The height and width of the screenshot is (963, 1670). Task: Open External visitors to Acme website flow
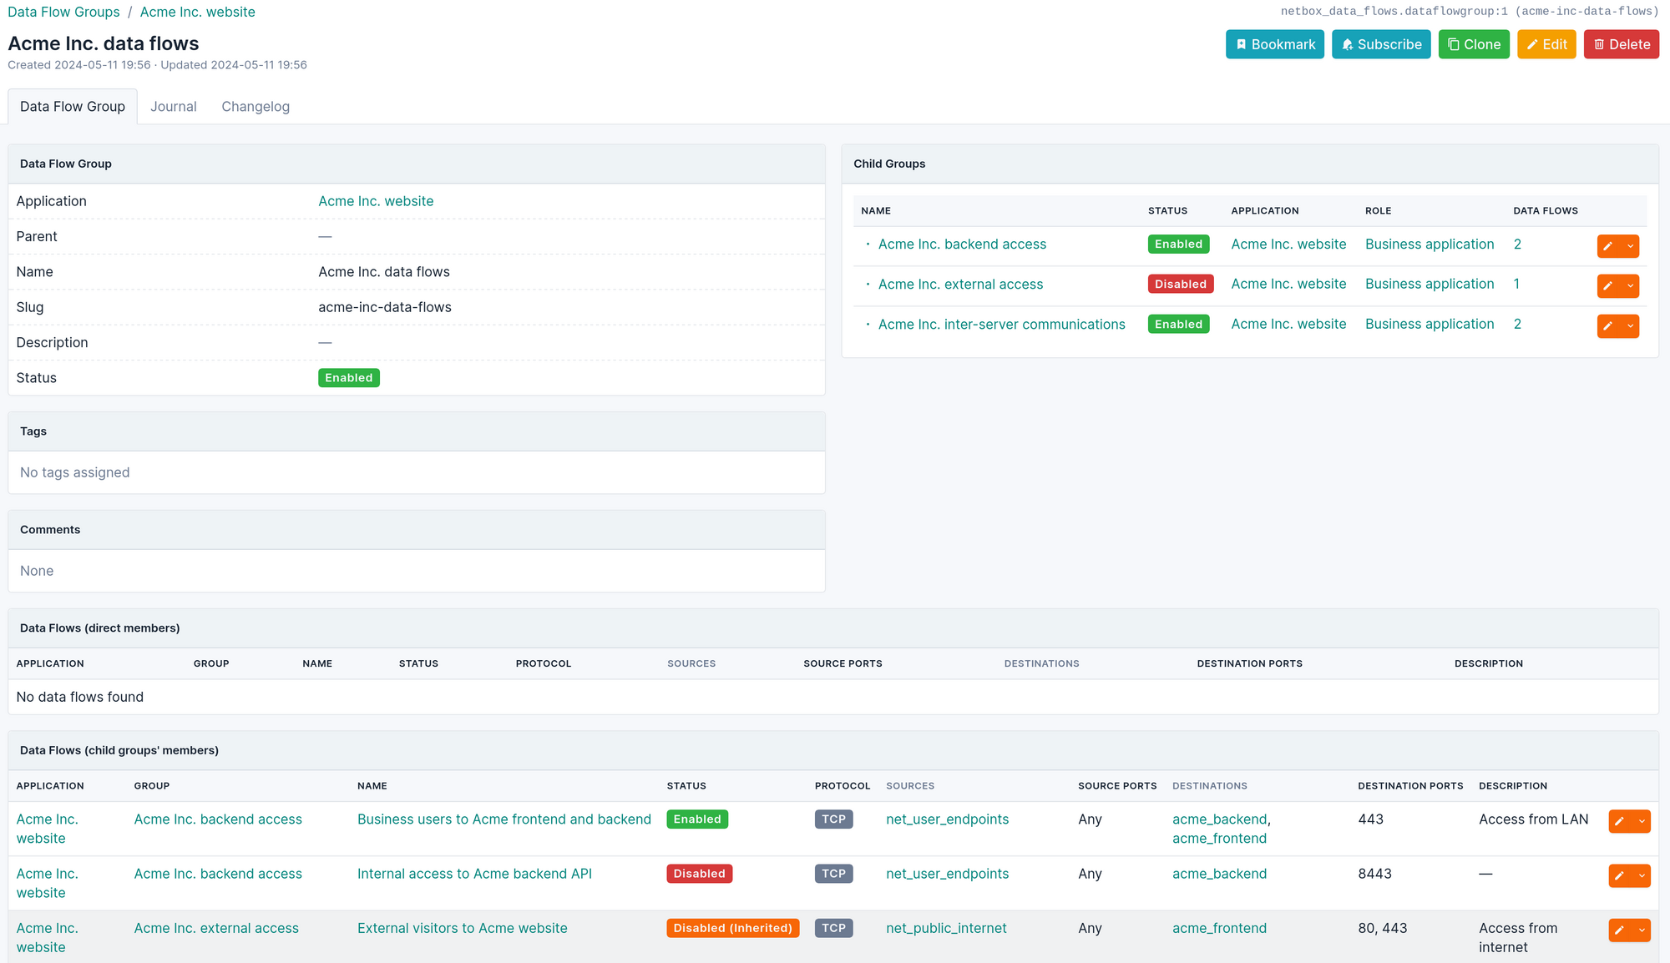(x=462, y=928)
